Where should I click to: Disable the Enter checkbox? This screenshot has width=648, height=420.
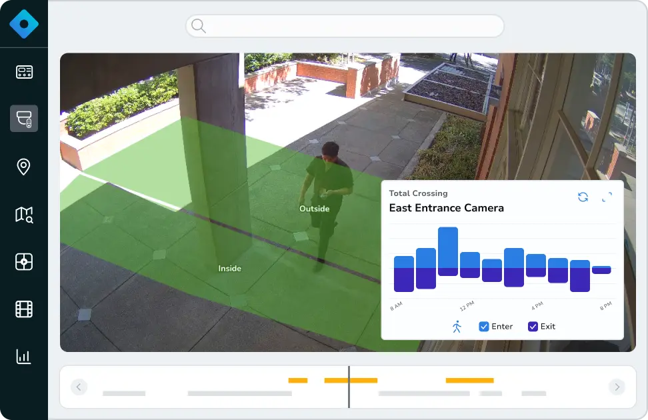click(483, 326)
